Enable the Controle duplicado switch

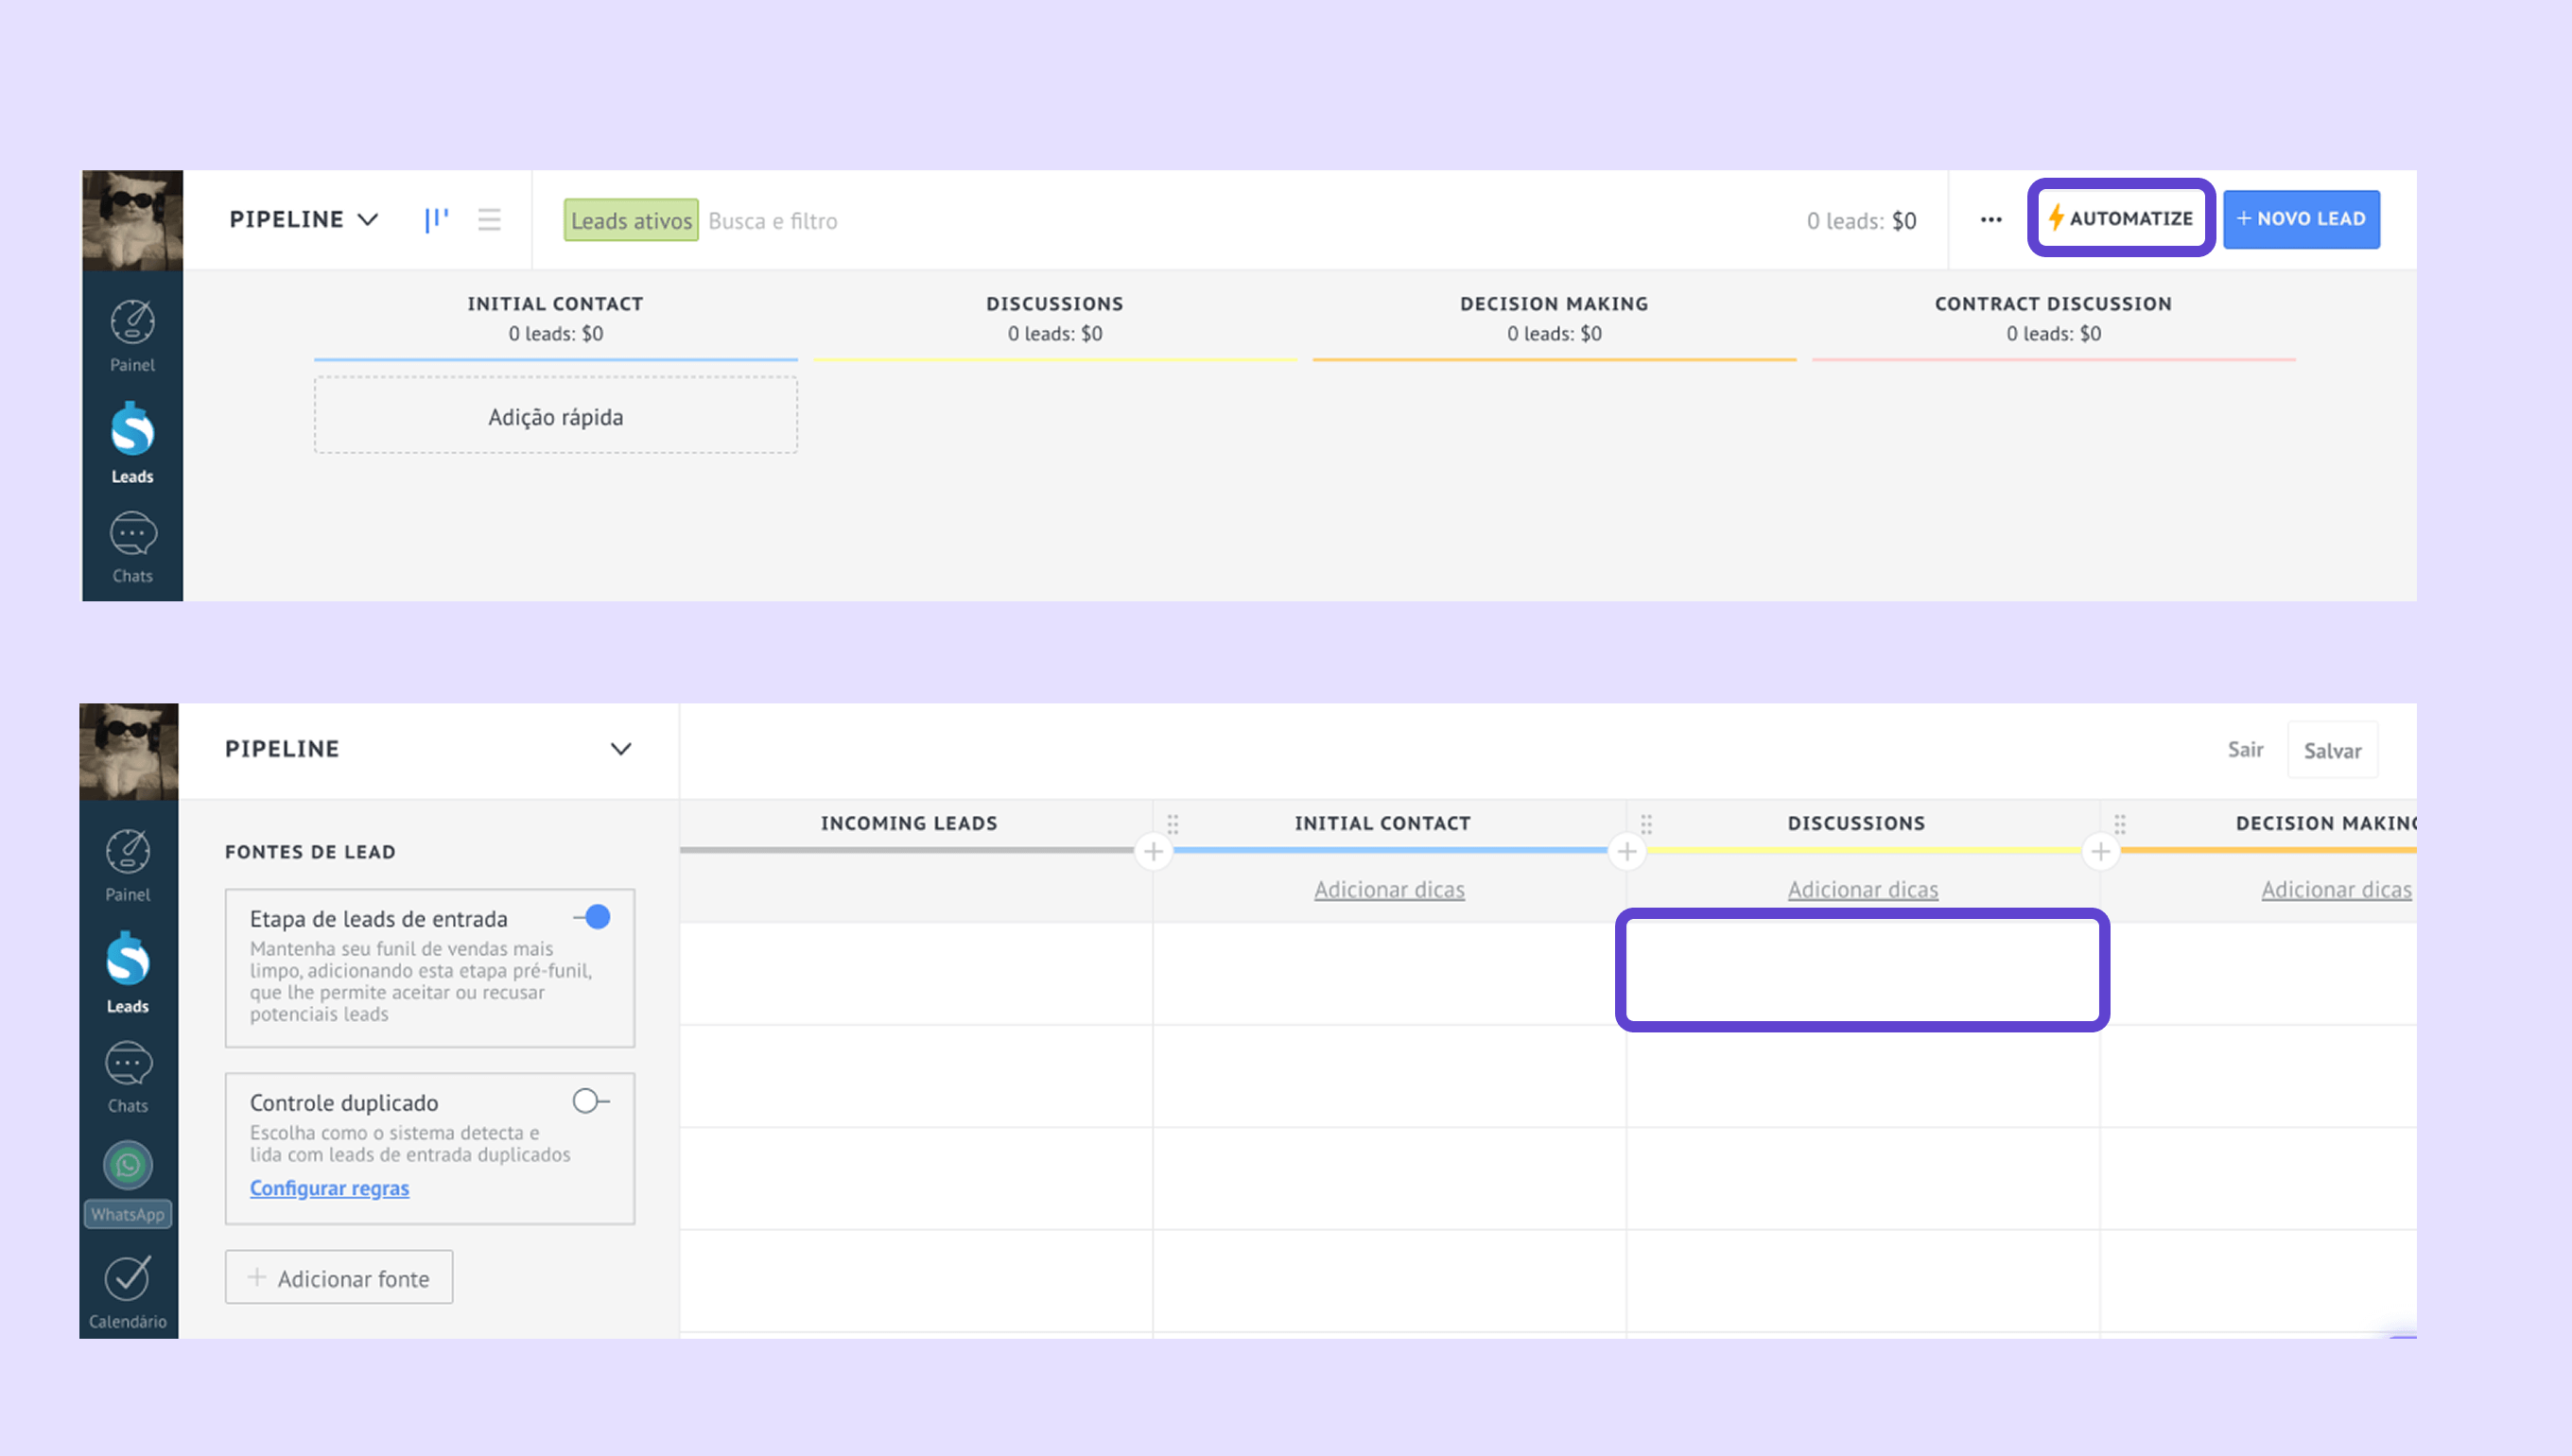coord(590,1101)
